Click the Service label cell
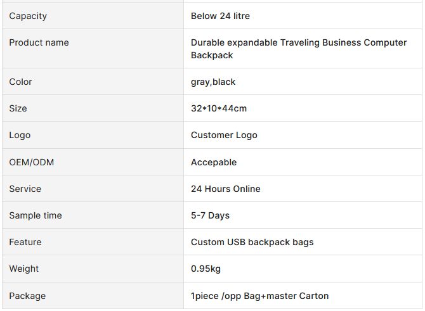Screen dimensions: 425x311 coord(93,188)
